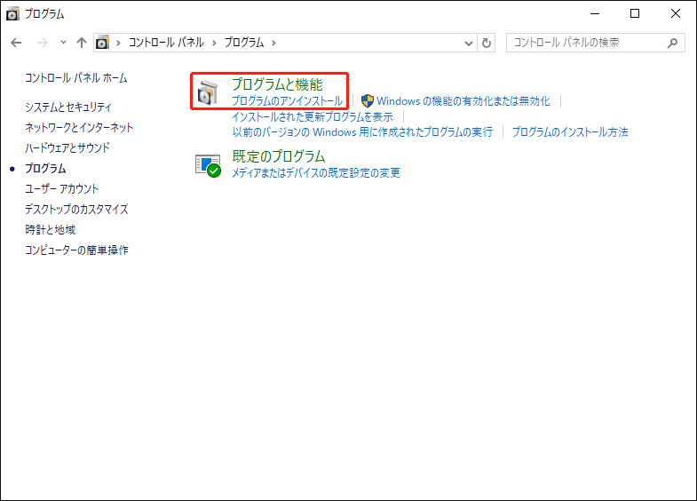
Task: Open コンピューターの簡単操作 in sidebar
Action: click(76, 250)
